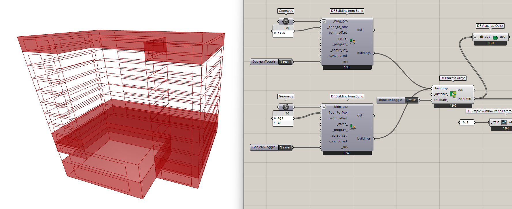Screen dimensions: 512x209
Task: Click the green DF Visualize Quick icon
Action: pos(495,37)
